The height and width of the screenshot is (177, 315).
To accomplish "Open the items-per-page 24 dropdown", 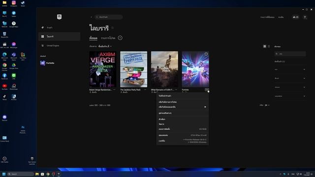I will click(267, 105).
